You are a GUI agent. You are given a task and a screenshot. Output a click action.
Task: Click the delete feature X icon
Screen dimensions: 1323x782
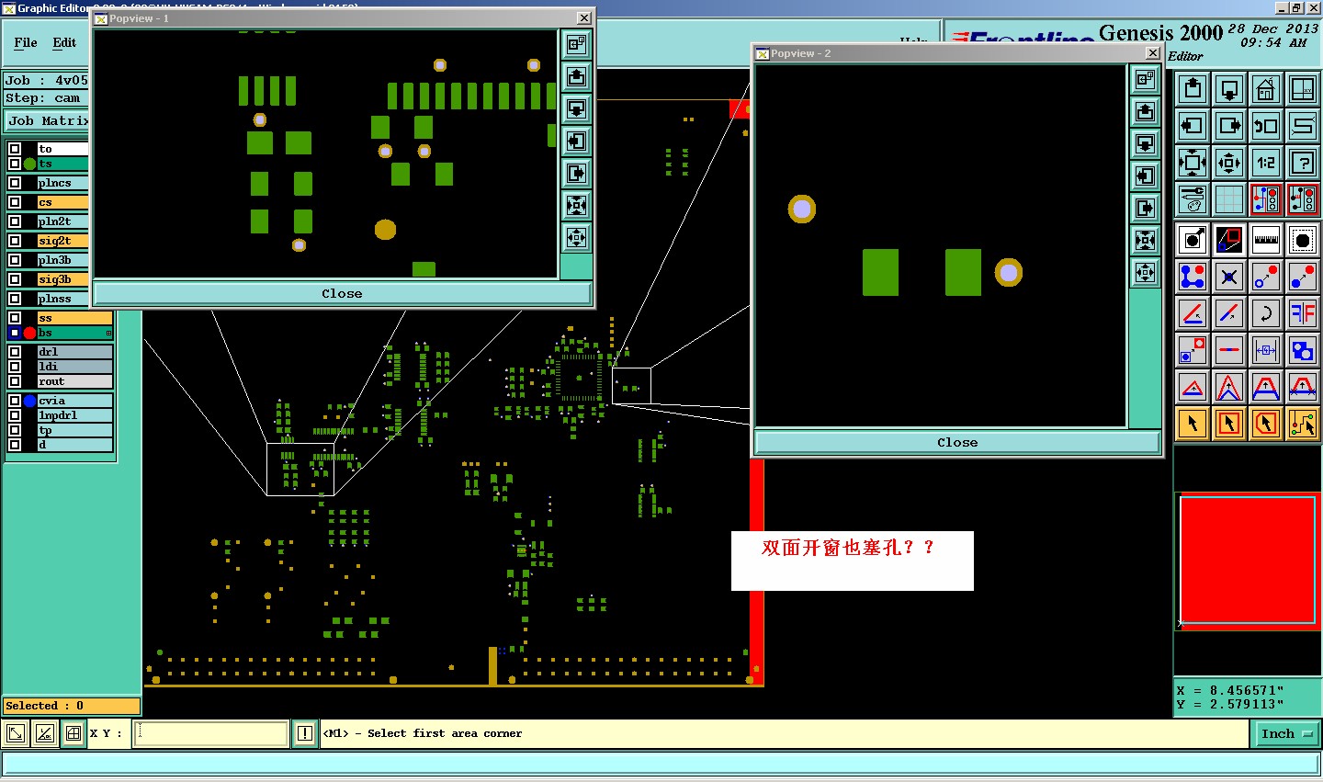click(x=1229, y=276)
